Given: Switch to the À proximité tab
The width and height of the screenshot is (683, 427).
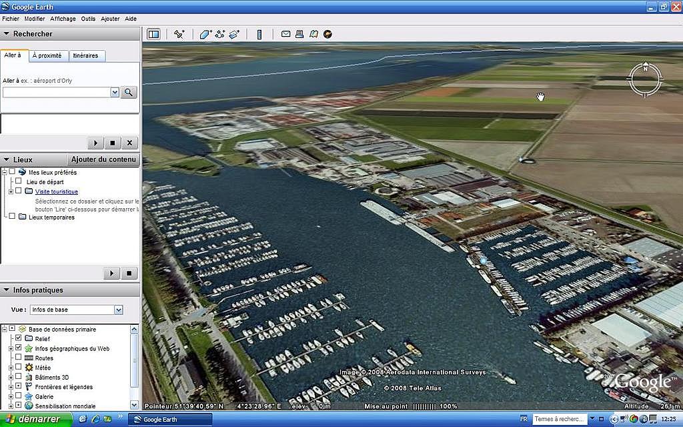Looking at the screenshot, I should coord(48,56).
